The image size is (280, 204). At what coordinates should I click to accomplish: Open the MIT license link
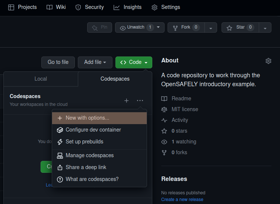coord(185,109)
